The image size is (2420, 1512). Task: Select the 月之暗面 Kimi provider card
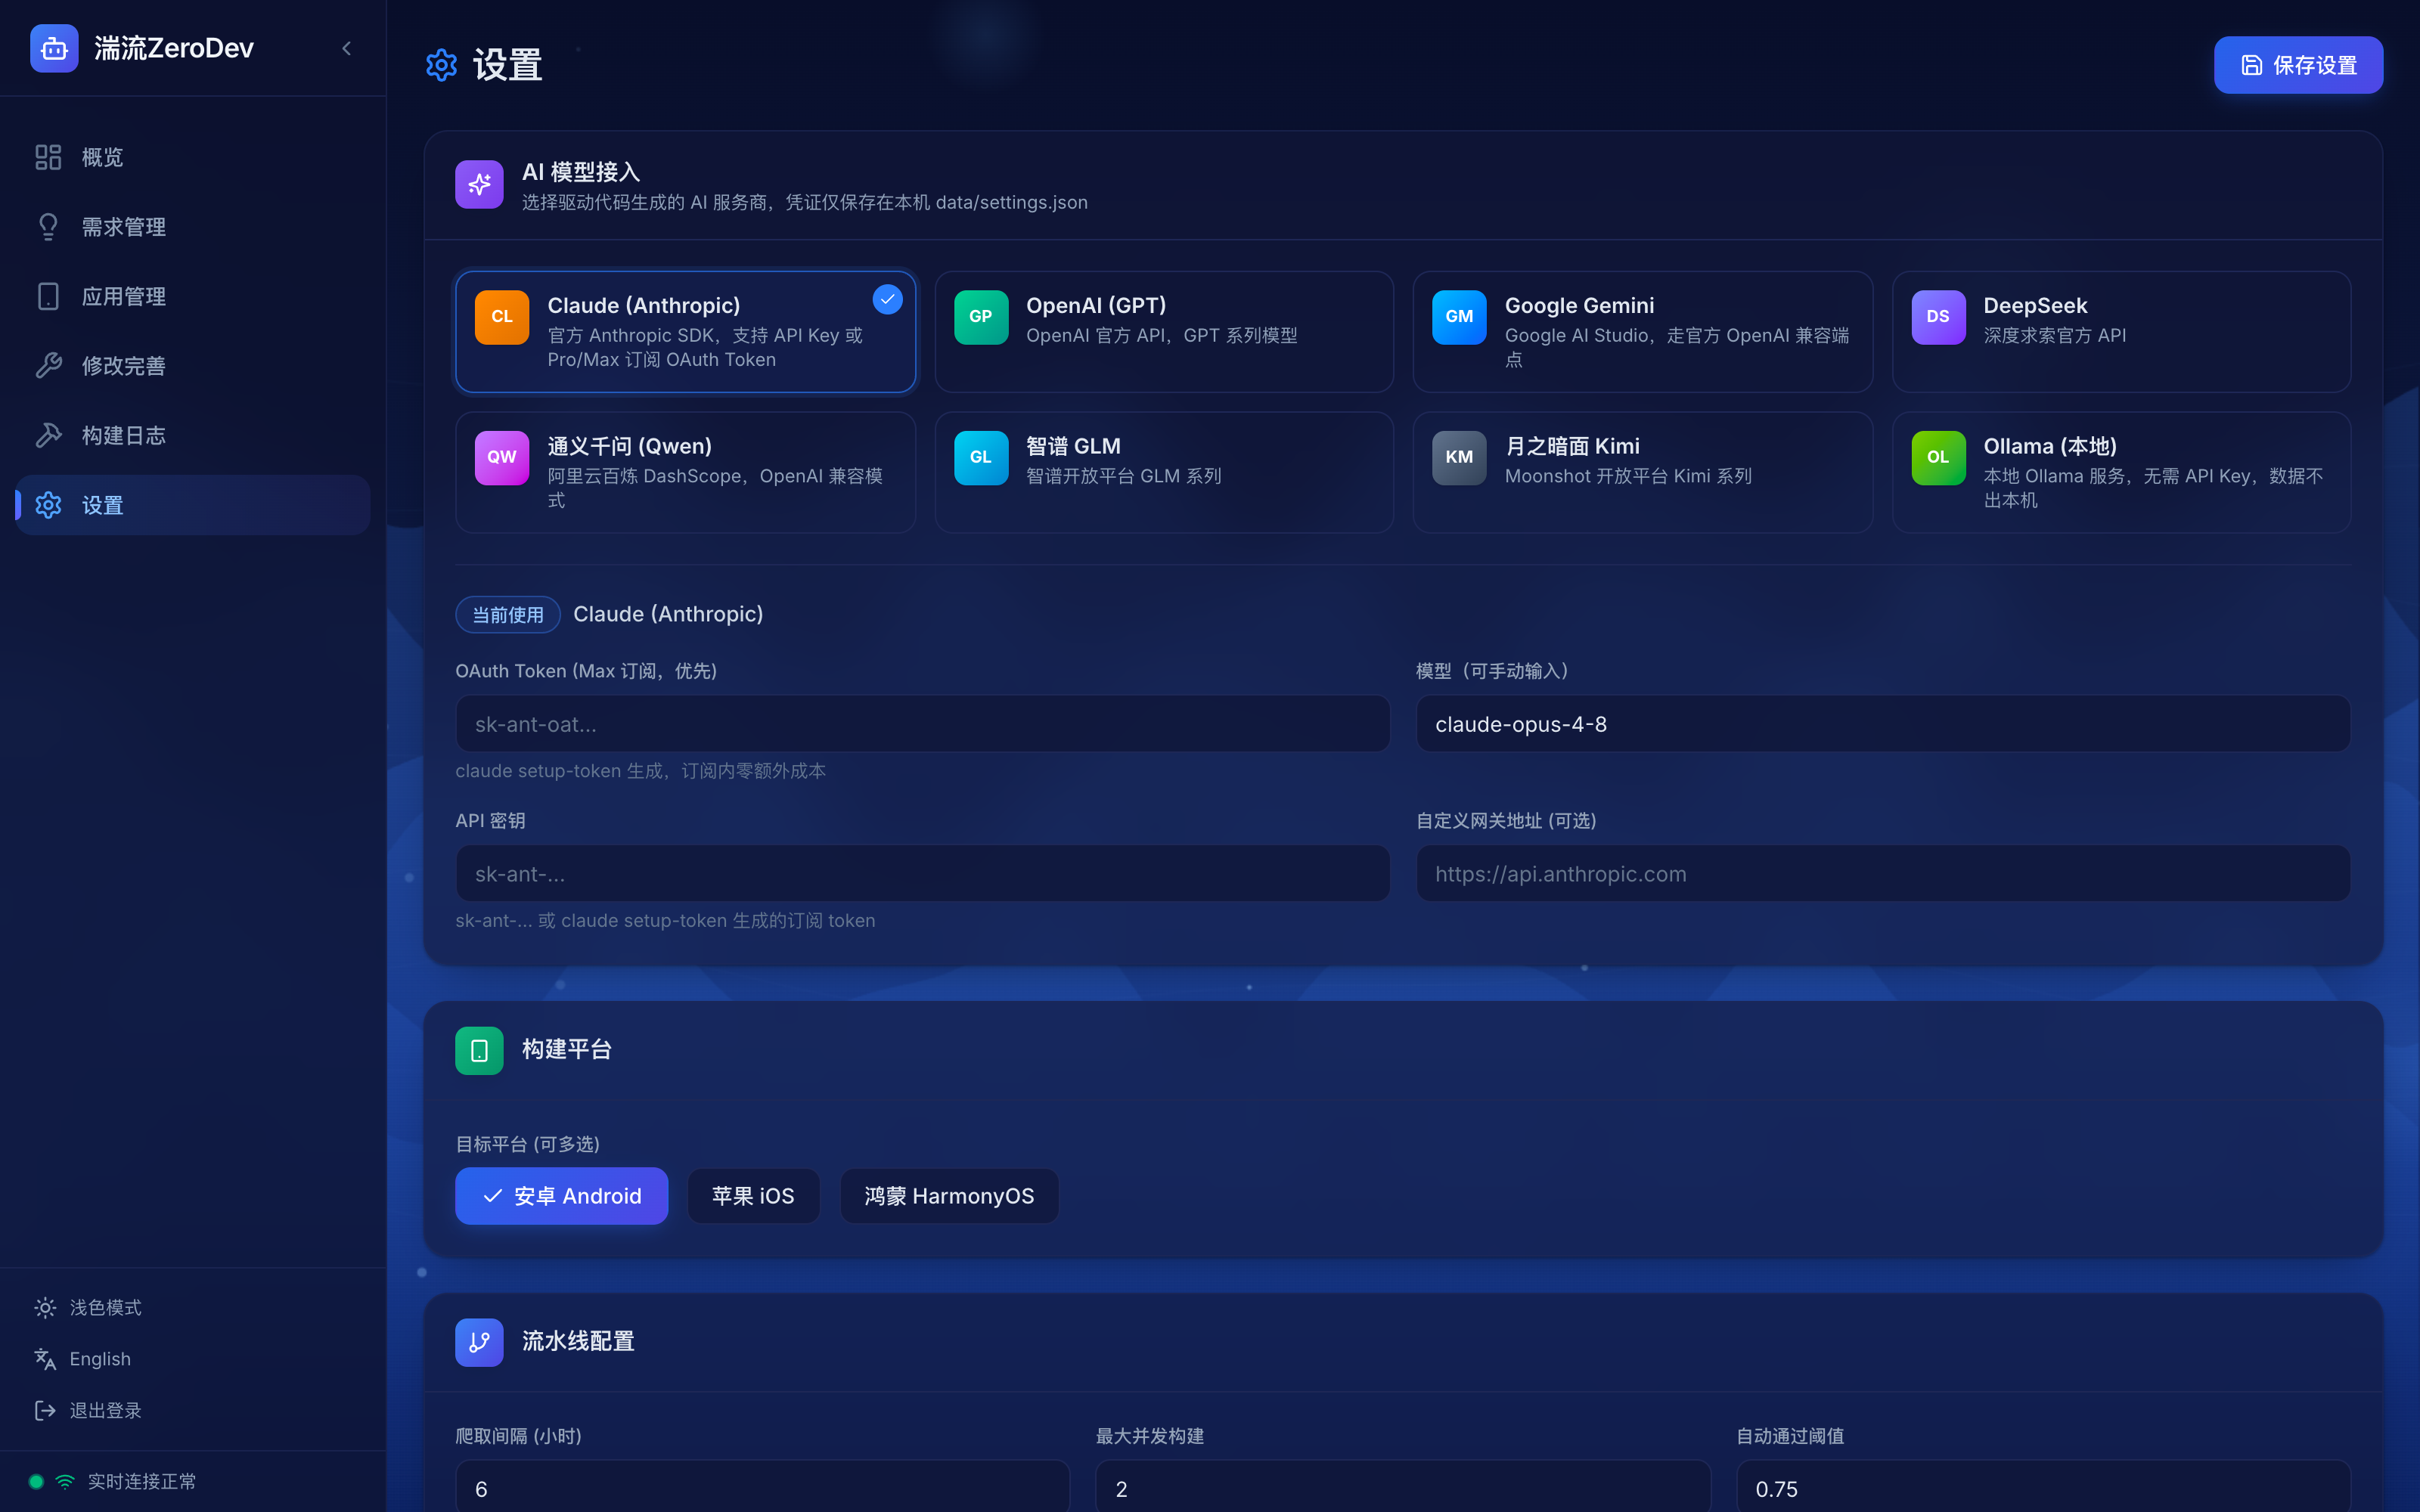click(x=1642, y=472)
